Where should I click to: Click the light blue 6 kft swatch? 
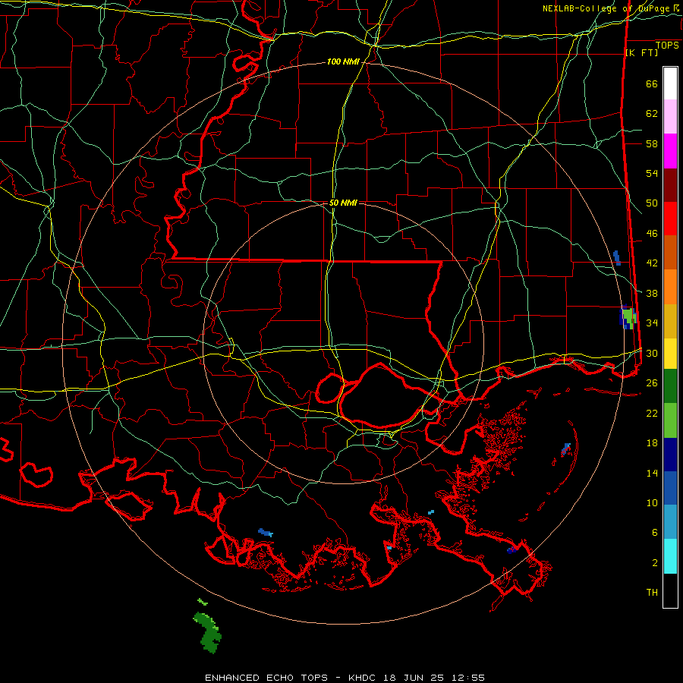click(x=670, y=522)
